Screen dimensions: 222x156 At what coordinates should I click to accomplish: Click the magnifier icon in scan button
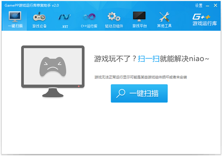click(x=121, y=93)
